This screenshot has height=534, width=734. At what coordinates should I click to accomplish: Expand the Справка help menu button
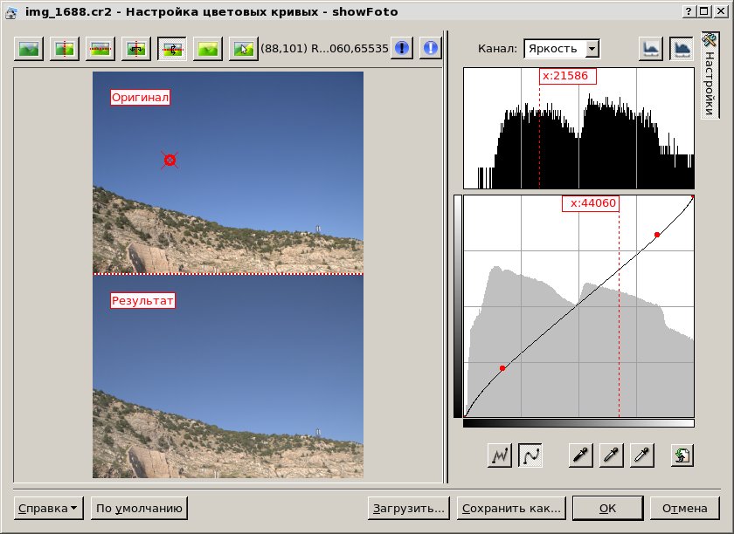[x=49, y=508]
